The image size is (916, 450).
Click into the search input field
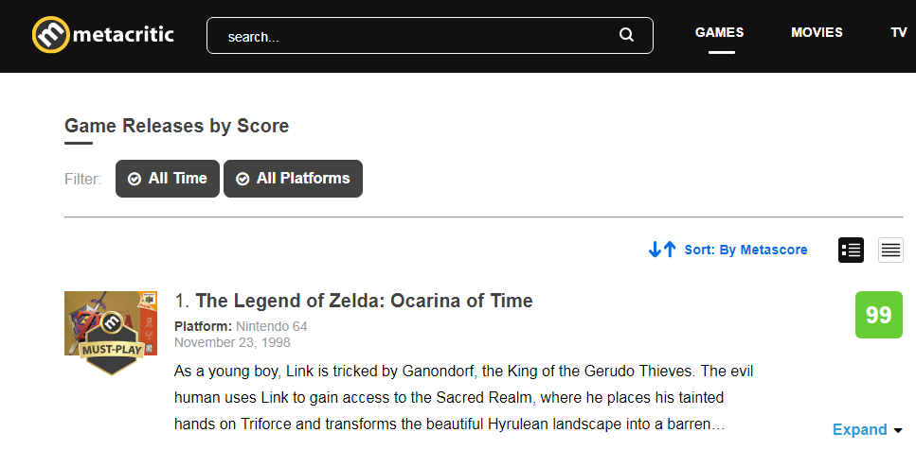(429, 36)
